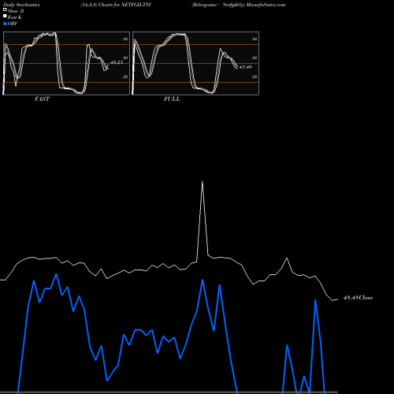Screen dimensions: 394x394
Task: Click the FAST chart label
Action: [42, 99]
